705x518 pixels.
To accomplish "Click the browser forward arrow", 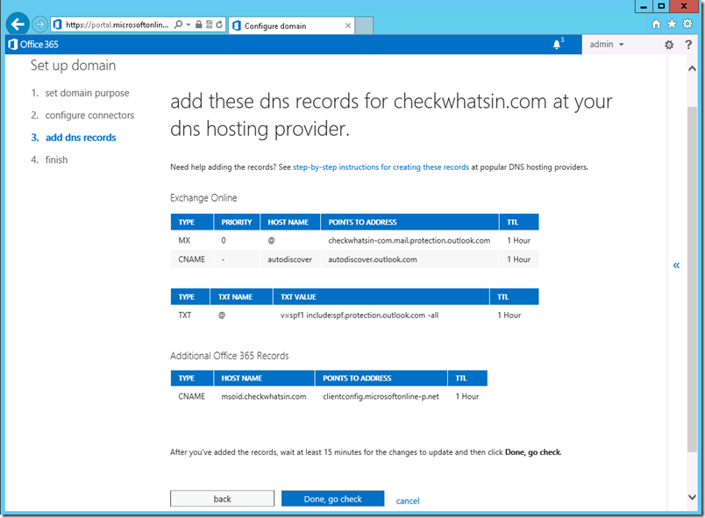I will coord(40,25).
